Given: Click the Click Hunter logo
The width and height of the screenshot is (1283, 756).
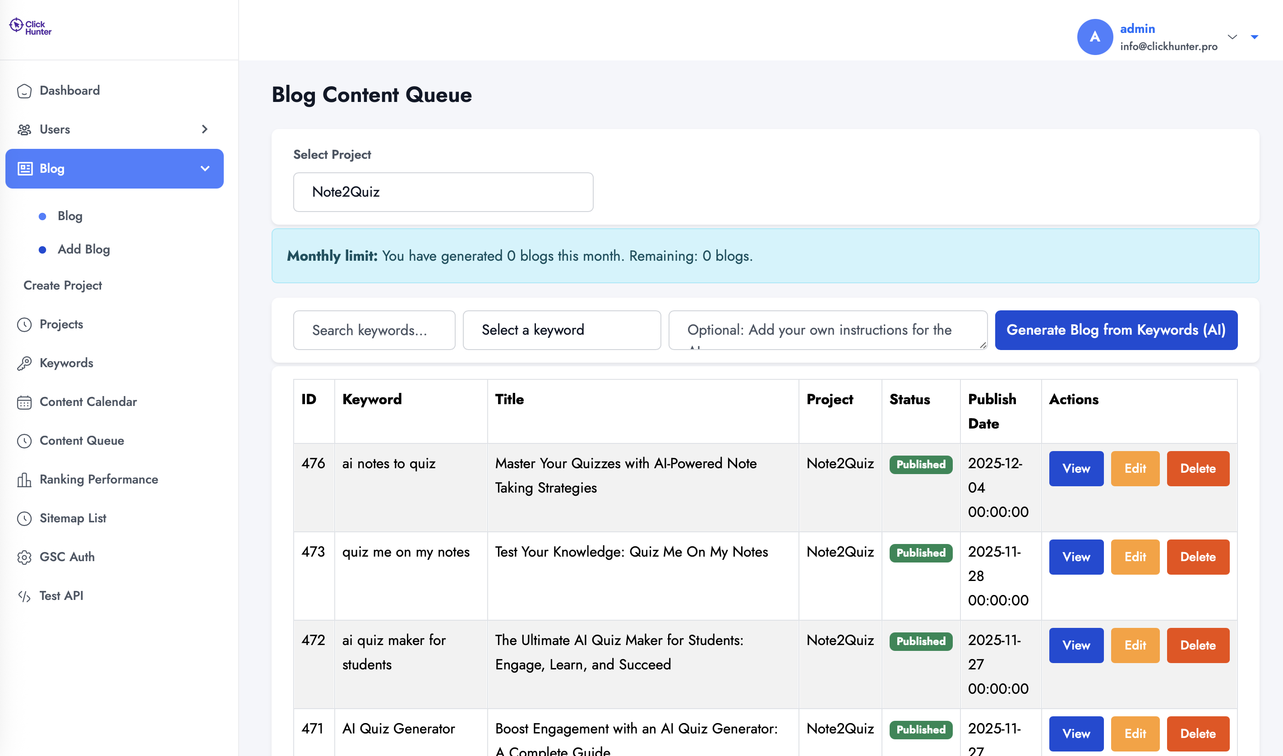Looking at the screenshot, I should (31, 27).
